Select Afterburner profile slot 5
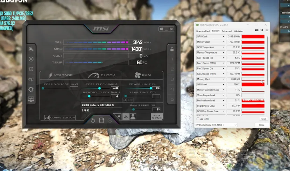The image size is (290, 171). pos(172,99)
